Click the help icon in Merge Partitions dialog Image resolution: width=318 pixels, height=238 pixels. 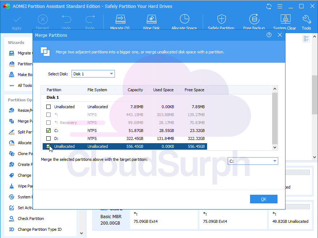click(x=269, y=35)
